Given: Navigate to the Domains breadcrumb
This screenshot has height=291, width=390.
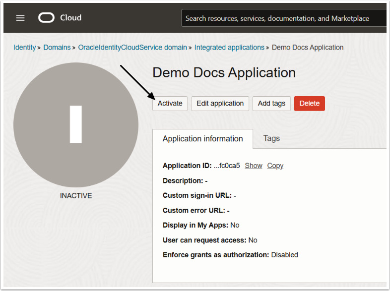Looking at the screenshot, I should point(57,48).
